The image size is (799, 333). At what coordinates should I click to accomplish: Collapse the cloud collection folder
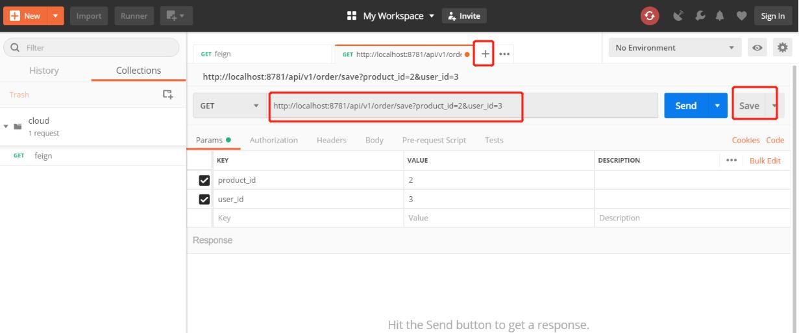tap(6, 126)
